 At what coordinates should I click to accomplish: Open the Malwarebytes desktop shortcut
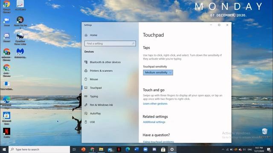coord(20,53)
